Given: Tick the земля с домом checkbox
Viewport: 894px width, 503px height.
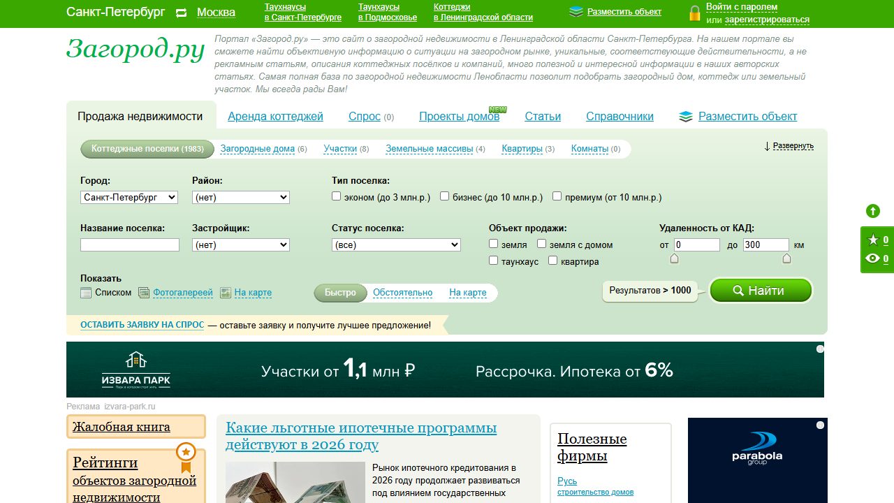Looking at the screenshot, I should pyautogui.click(x=541, y=244).
